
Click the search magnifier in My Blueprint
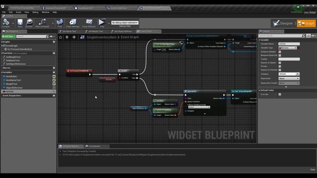[x=47, y=36]
